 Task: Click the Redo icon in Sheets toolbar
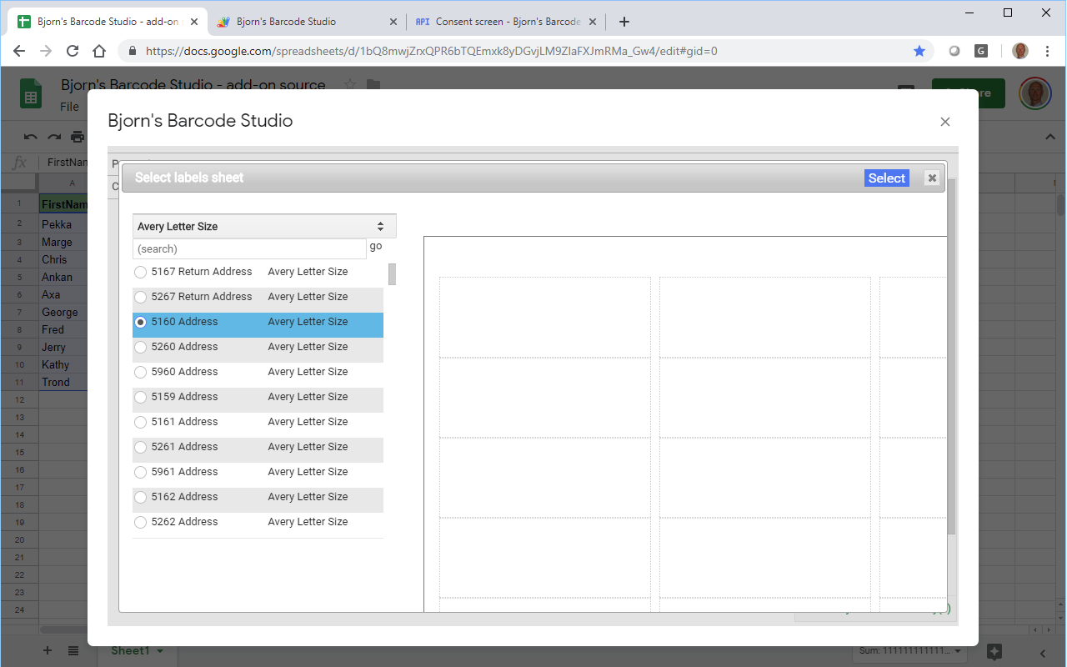(54, 137)
